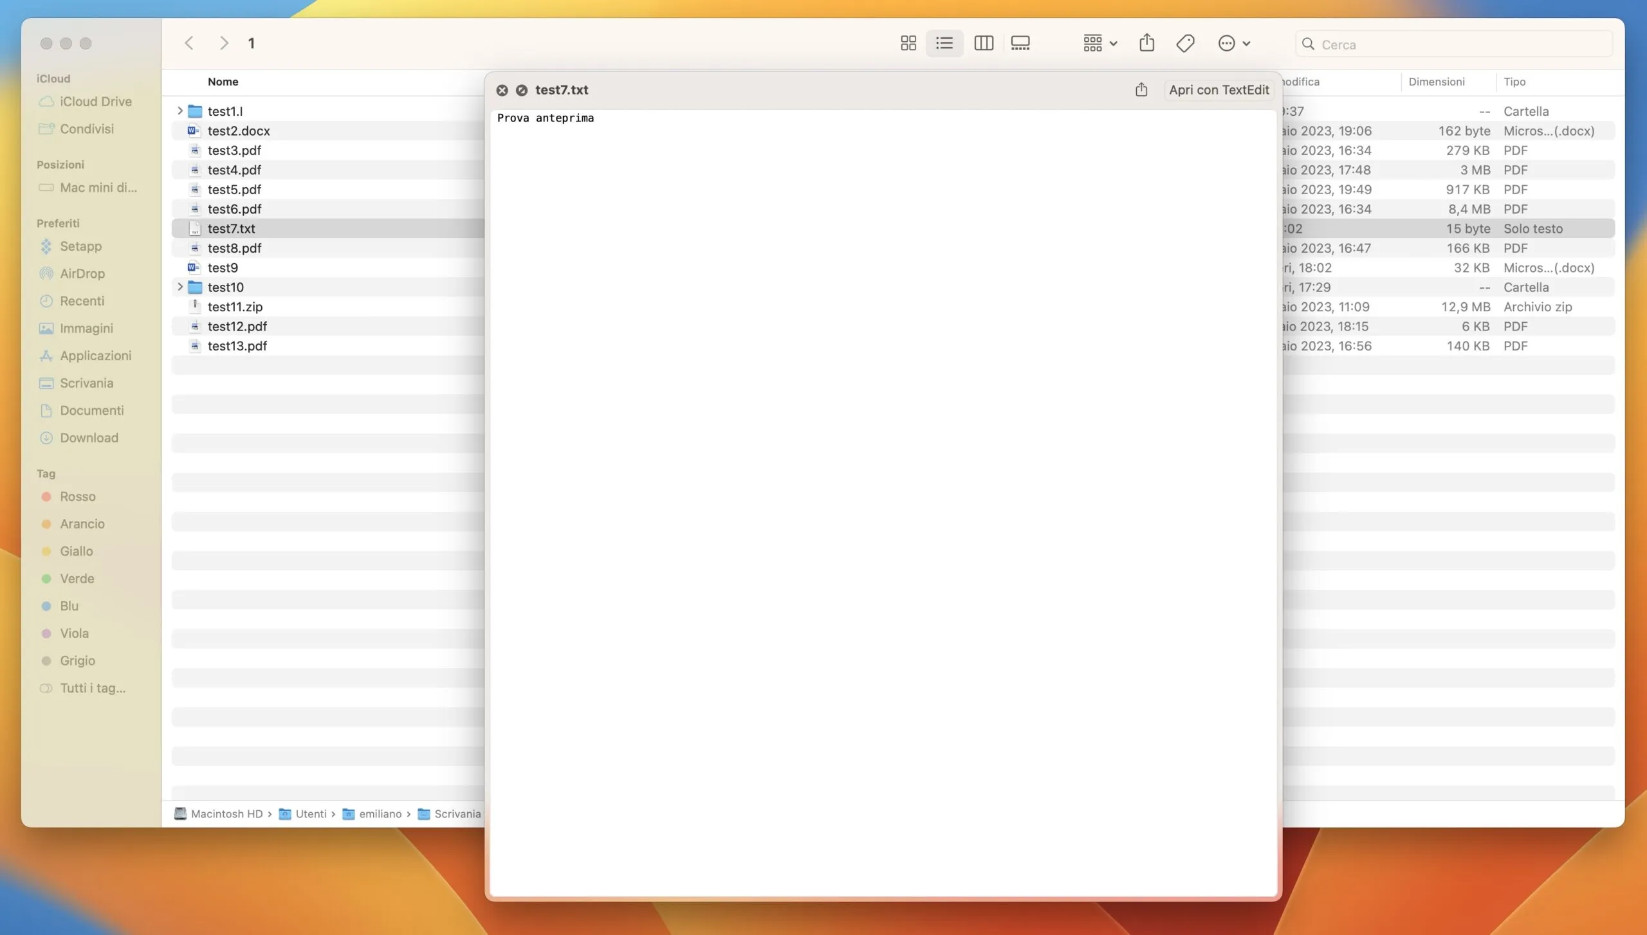Click the full-screen icon beside test7.txt title

tap(522, 90)
